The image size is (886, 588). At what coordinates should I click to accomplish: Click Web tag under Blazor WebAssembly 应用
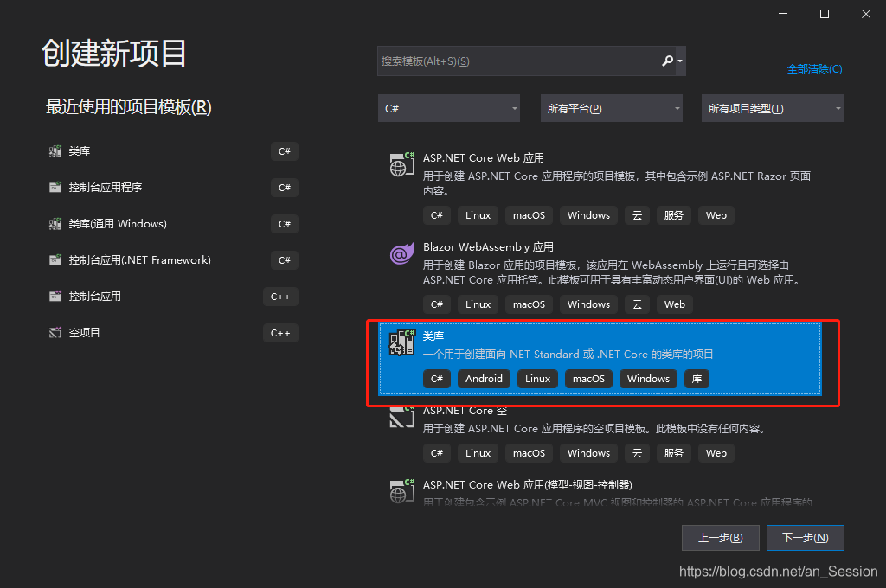click(x=675, y=304)
